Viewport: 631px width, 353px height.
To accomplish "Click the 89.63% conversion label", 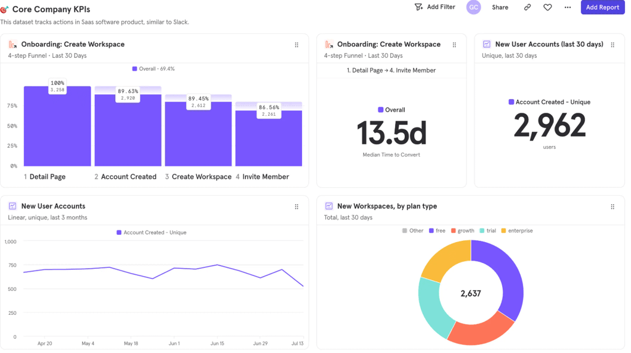I will point(128,94).
